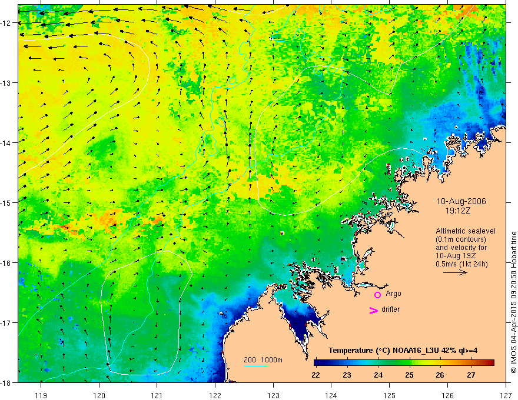Click colorbar tick label 26
Screen dimensions: 518x400
[x=440, y=375]
